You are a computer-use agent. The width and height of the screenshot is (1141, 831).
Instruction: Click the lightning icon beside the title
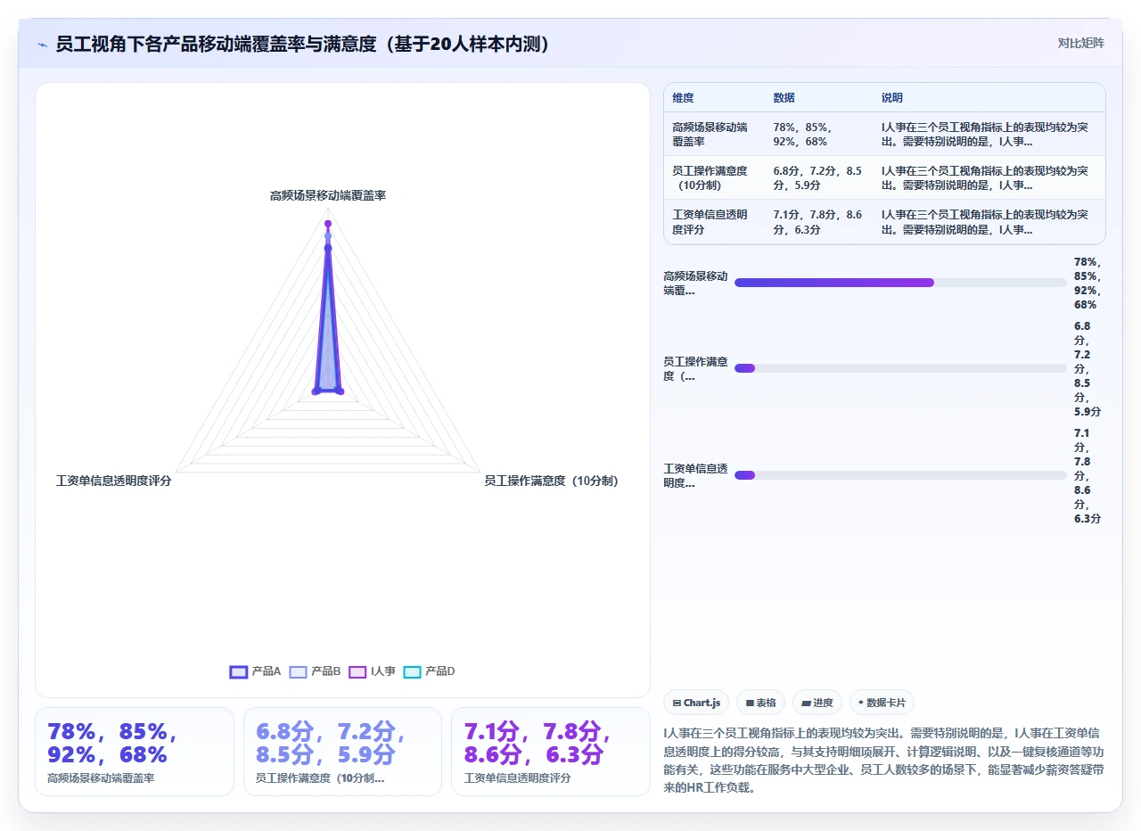point(42,45)
